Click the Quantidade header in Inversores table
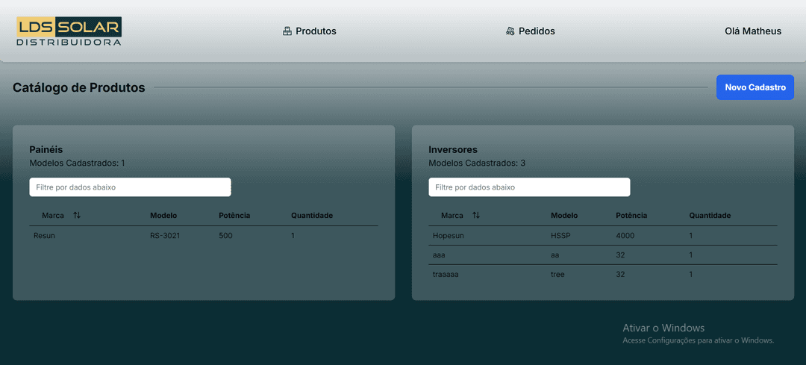Viewport: 806px width, 365px height. 709,216
